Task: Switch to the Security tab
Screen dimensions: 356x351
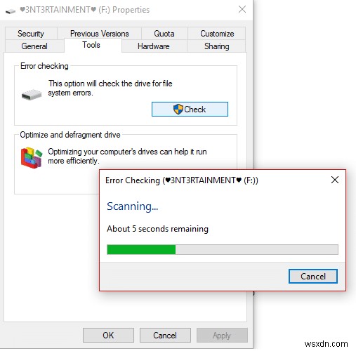Action: (31, 34)
